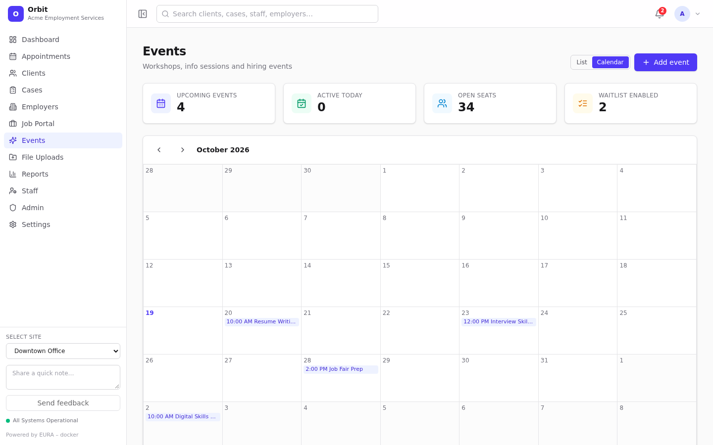Image resolution: width=713 pixels, height=445 pixels.
Task: Open Cases clipboard icon in sidebar
Action: point(13,90)
